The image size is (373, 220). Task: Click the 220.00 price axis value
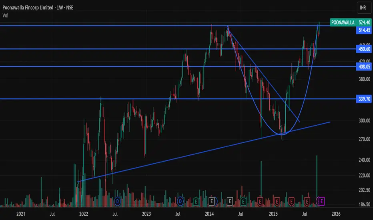click(365, 176)
